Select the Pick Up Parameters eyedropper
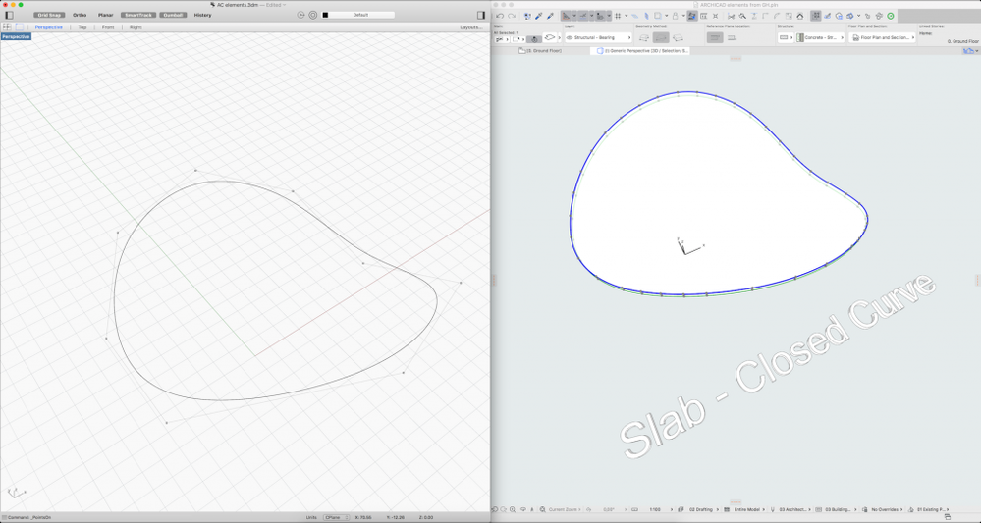The image size is (981, 523). click(539, 17)
